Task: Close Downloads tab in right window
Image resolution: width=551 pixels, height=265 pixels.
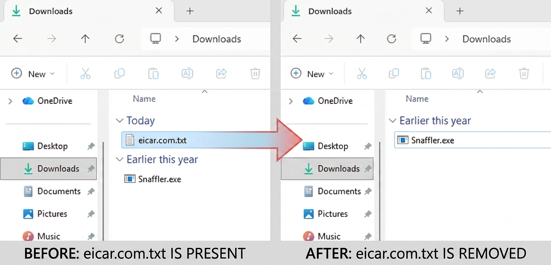Action: (429, 11)
